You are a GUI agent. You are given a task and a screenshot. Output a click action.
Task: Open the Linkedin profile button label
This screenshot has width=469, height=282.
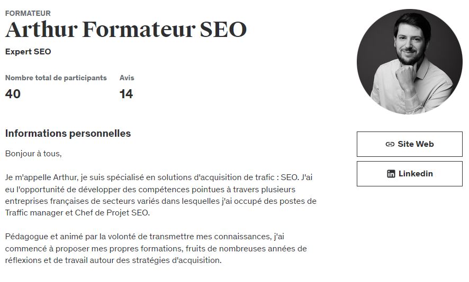pyautogui.click(x=416, y=174)
